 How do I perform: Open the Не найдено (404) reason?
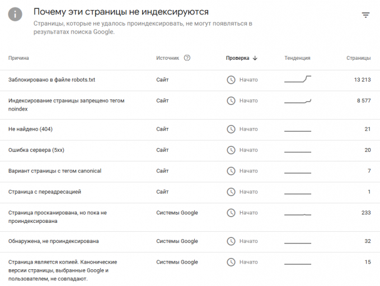(30, 129)
